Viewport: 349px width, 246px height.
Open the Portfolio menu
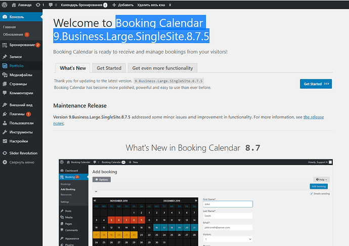(21, 66)
